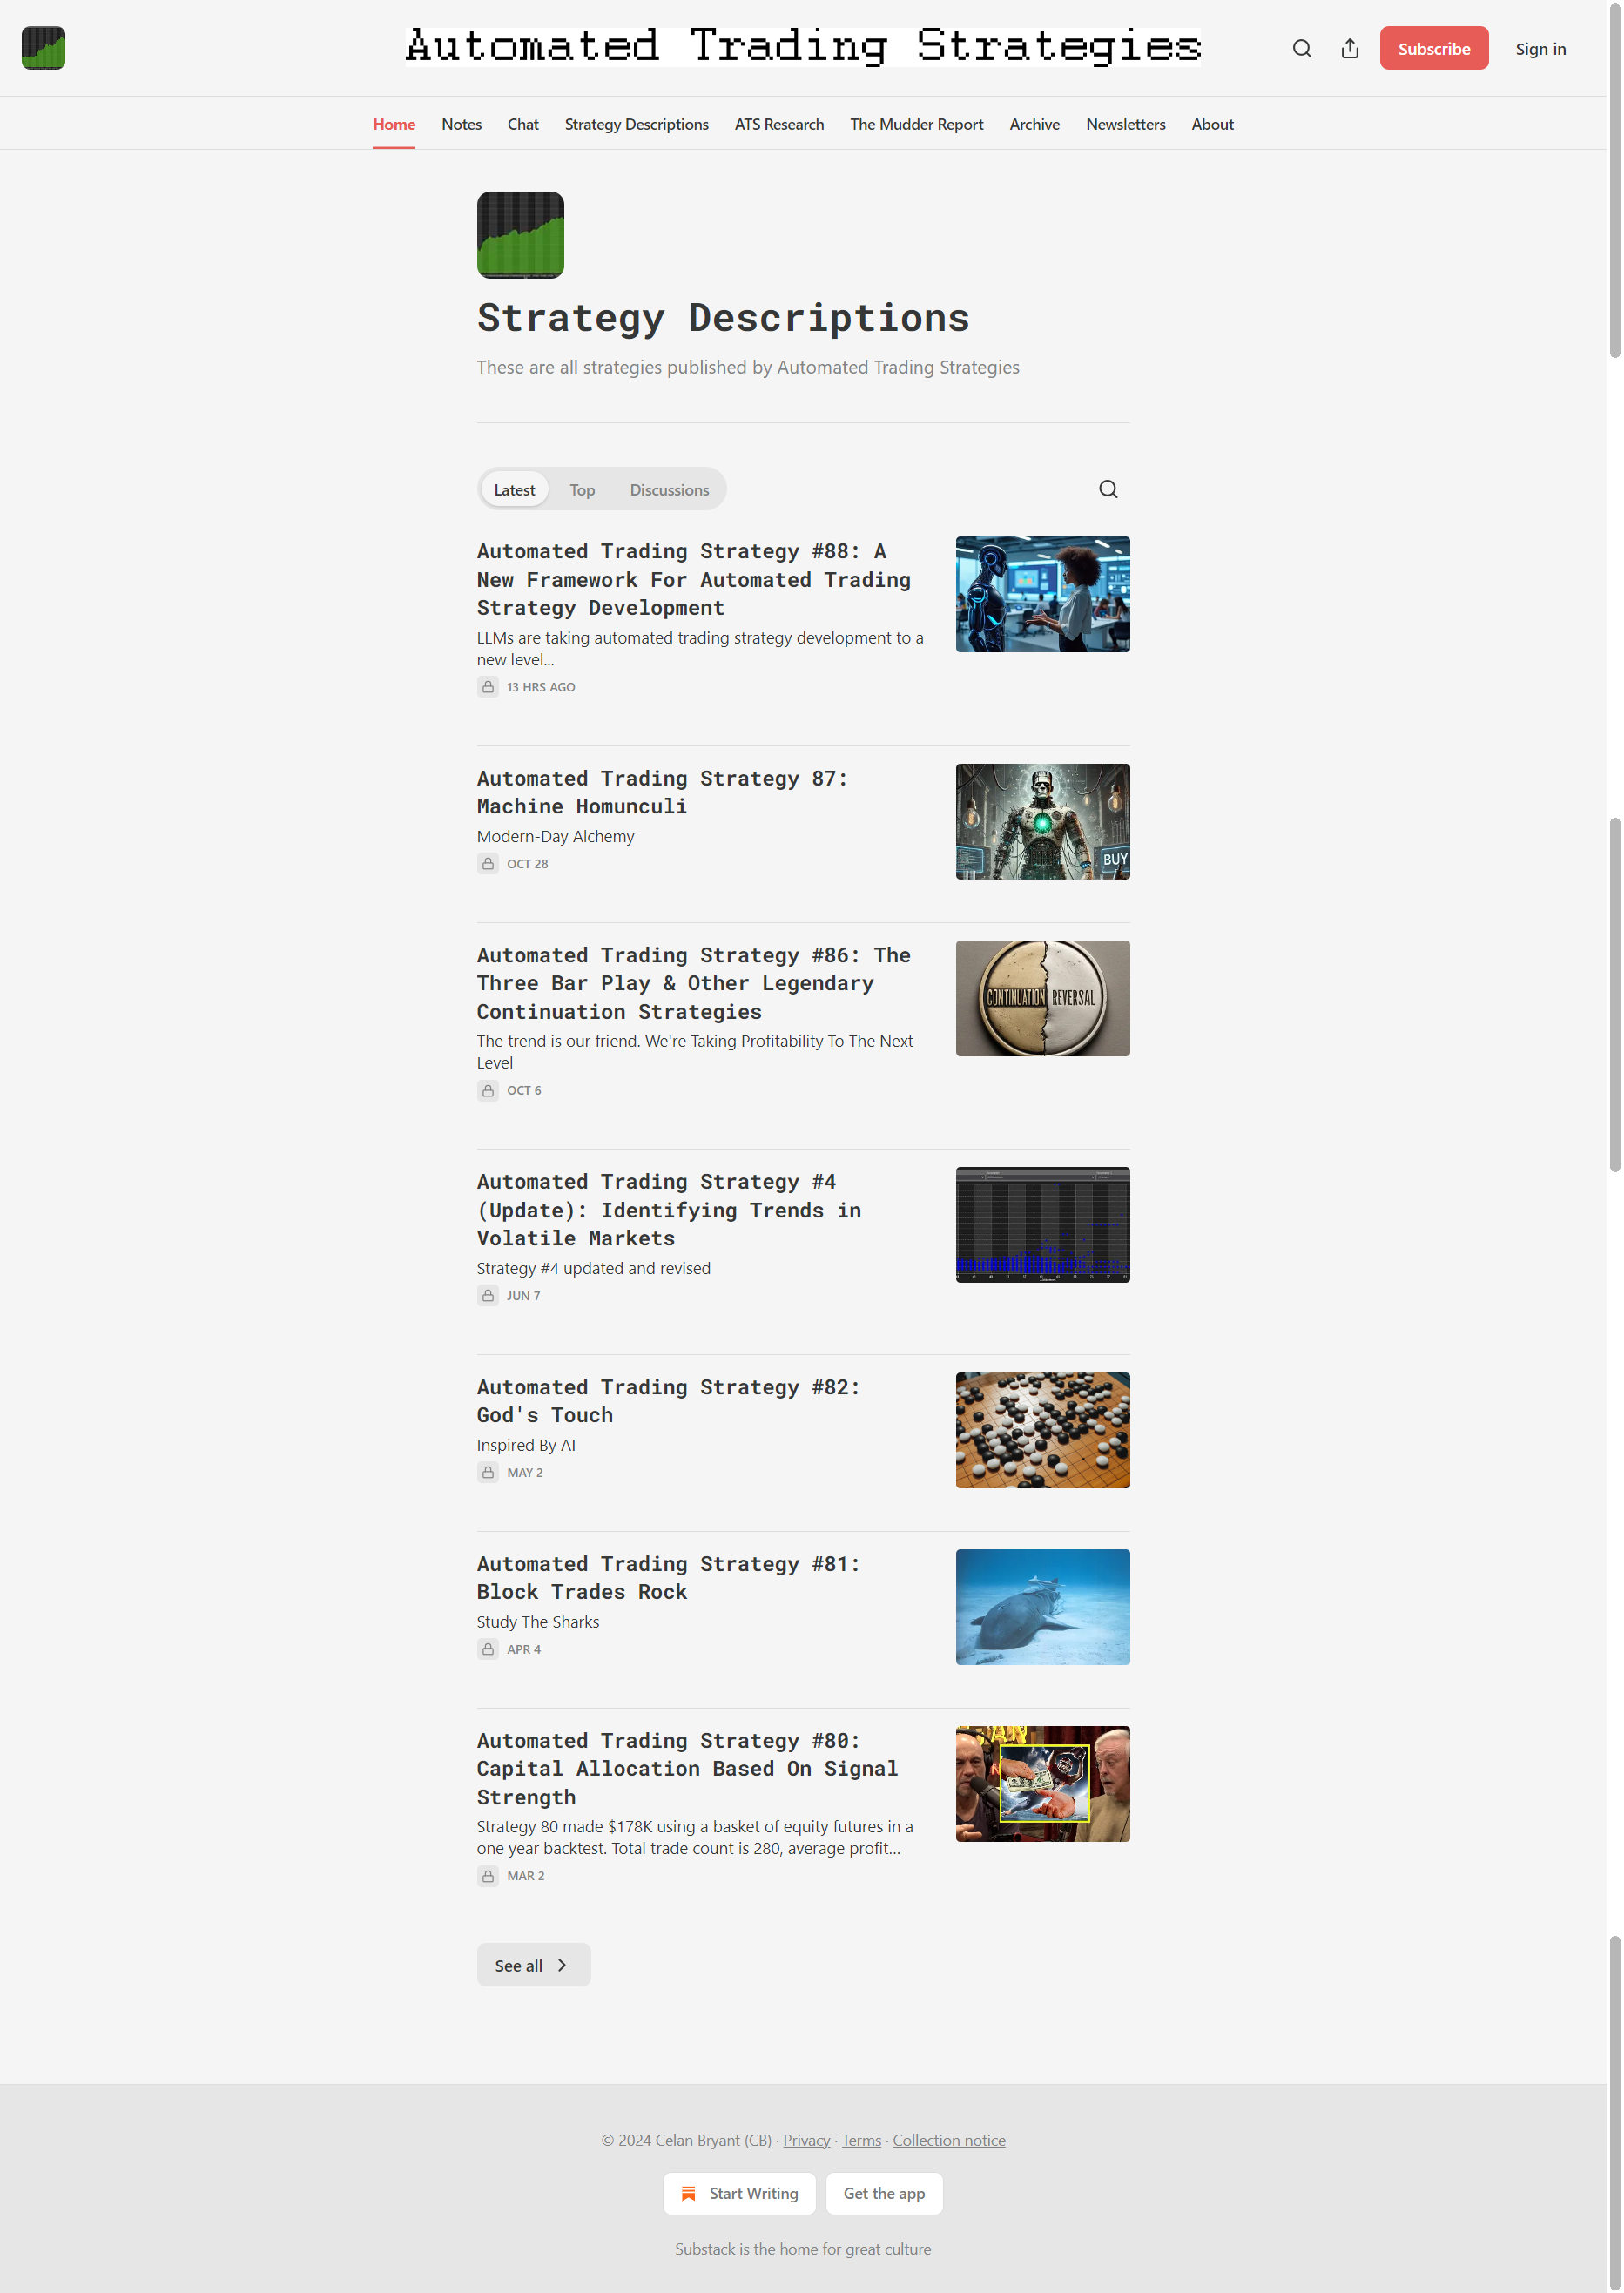Open the ATS Research nav tab

pyautogui.click(x=779, y=124)
